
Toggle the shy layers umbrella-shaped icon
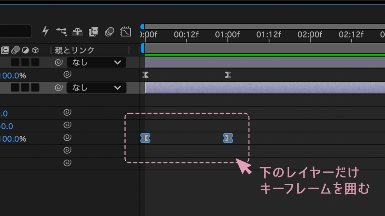[x=77, y=31]
